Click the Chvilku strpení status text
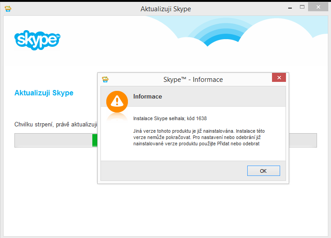 (56, 124)
